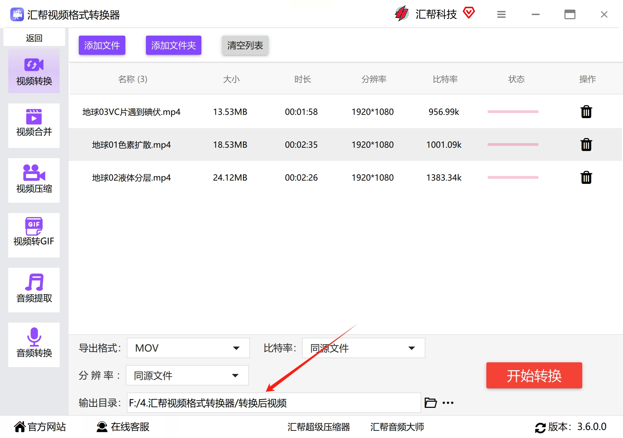Viewport: 623px width, 438px height.
Task: Open the 比特率 dropdown
Action: pos(363,348)
